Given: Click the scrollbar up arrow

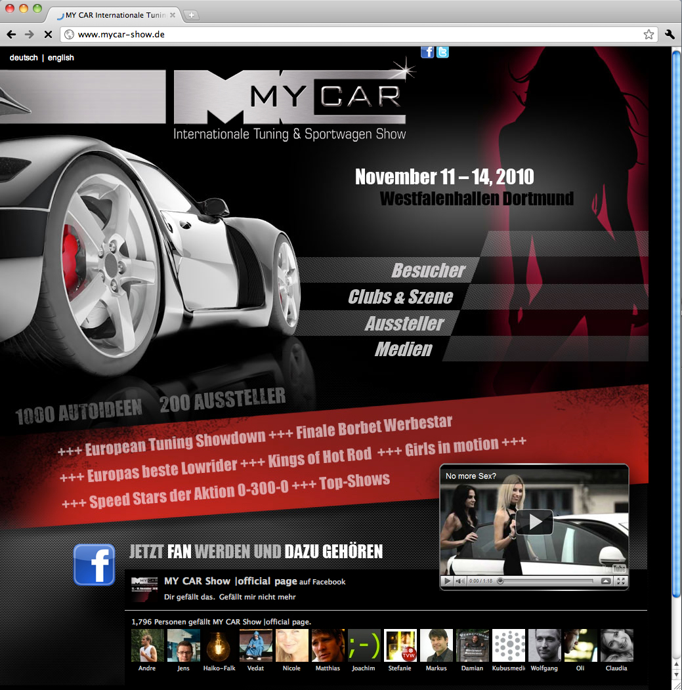Looking at the screenshot, I should tap(677, 664).
